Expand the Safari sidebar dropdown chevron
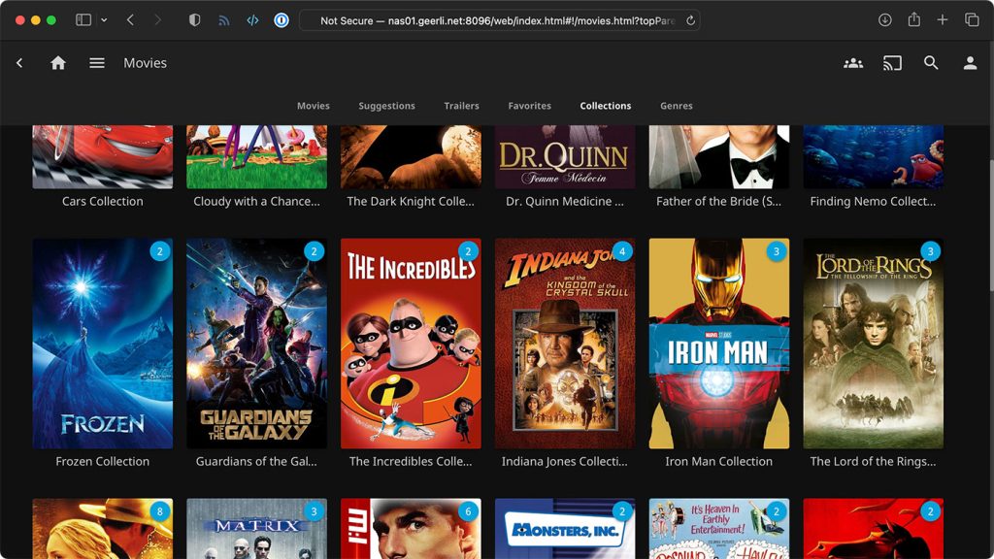 (x=104, y=20)
